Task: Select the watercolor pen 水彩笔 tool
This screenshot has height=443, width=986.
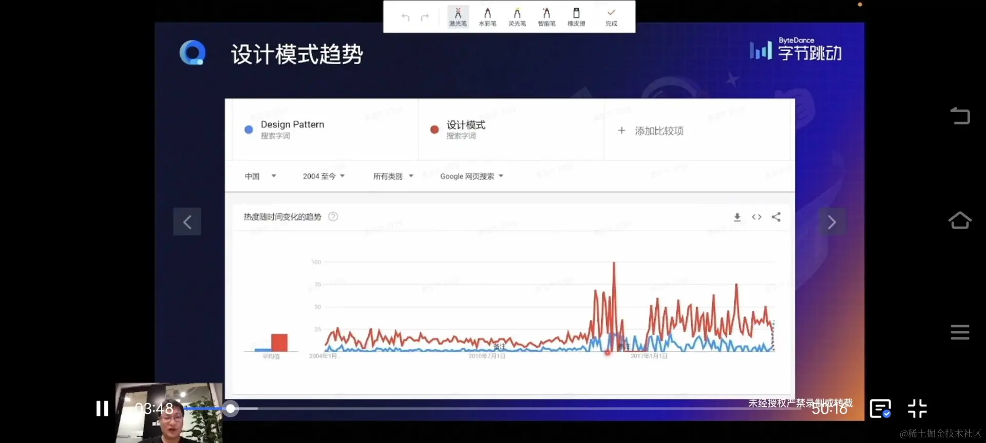Action: [x=487, y=17]
